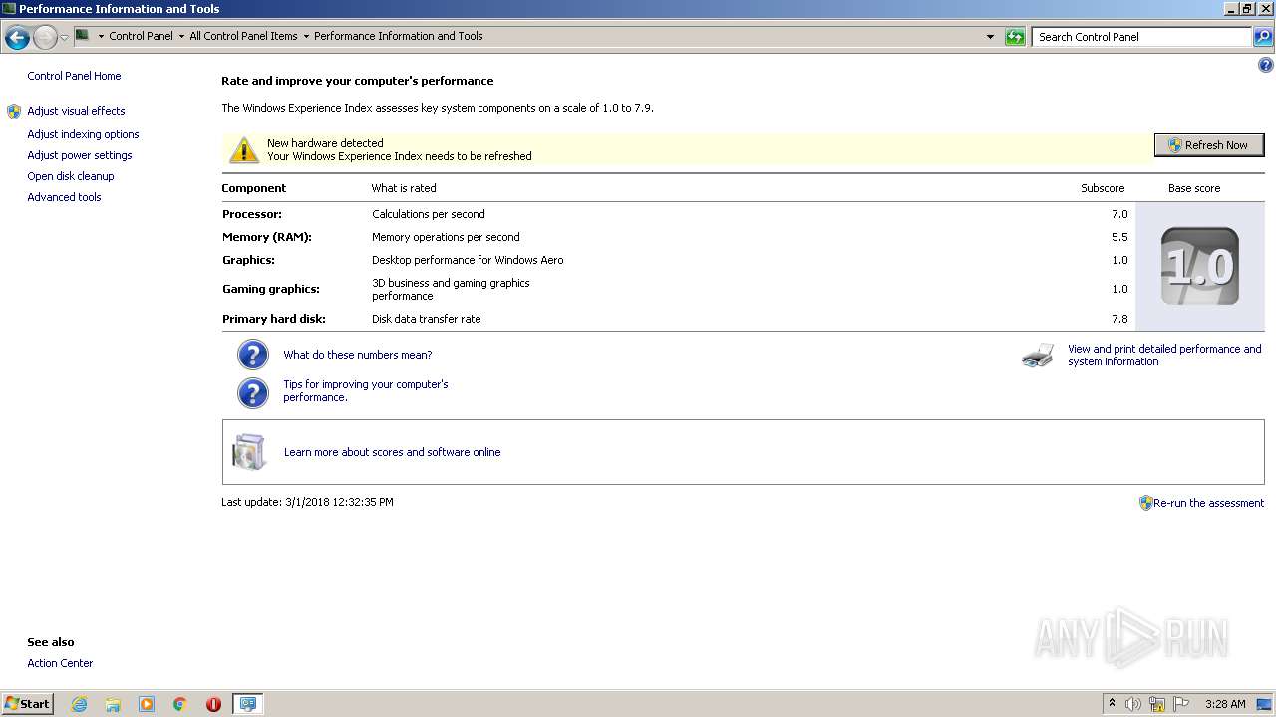Open the address bar history dropdown
This screenshot has height=717, width=1276.
click(x=990, y=37)
